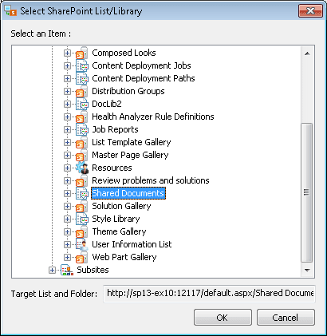Select Review problems and solutions
The width and height of the screenshot is (327, 336).
pos(151,180)
